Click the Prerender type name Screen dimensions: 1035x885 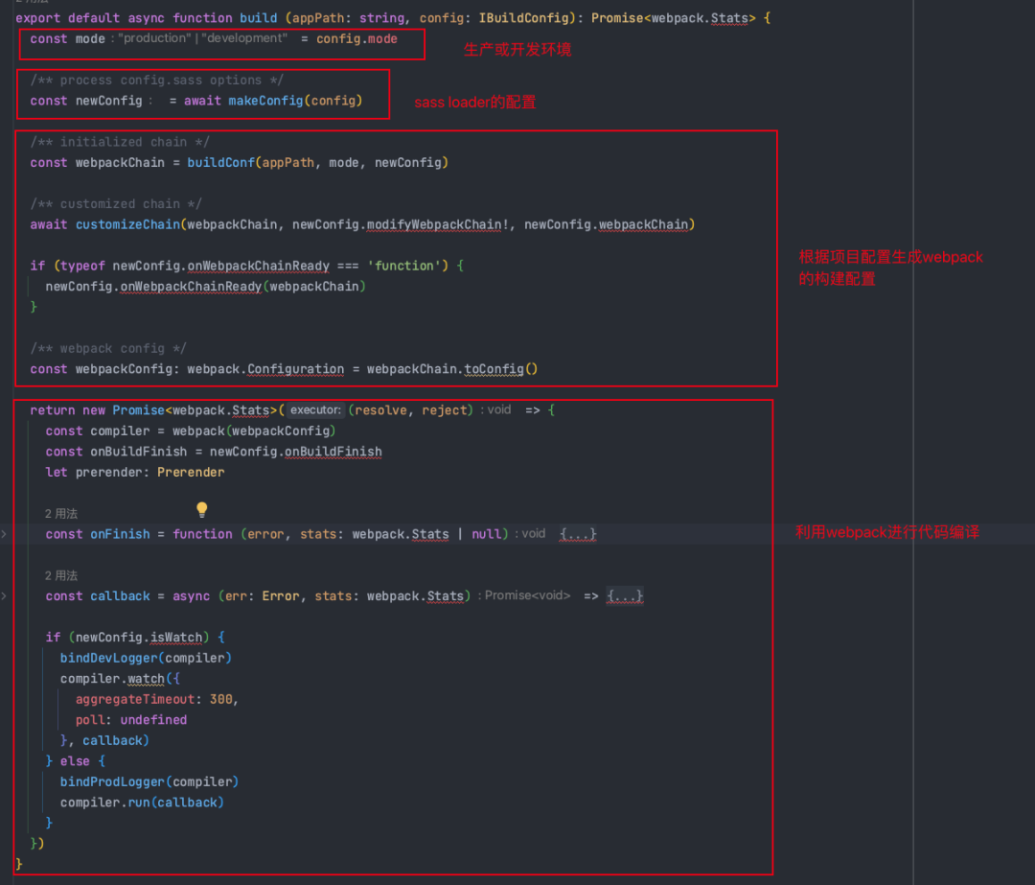pos(191,472)
